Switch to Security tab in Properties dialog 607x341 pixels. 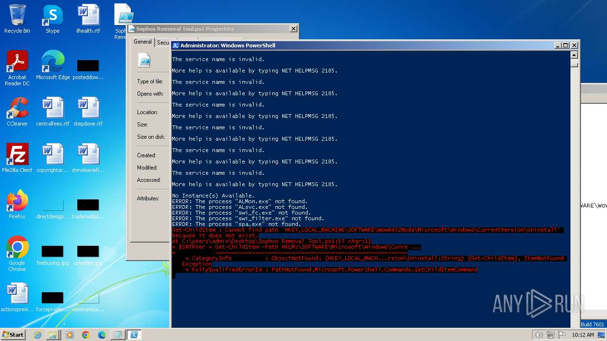163,43
